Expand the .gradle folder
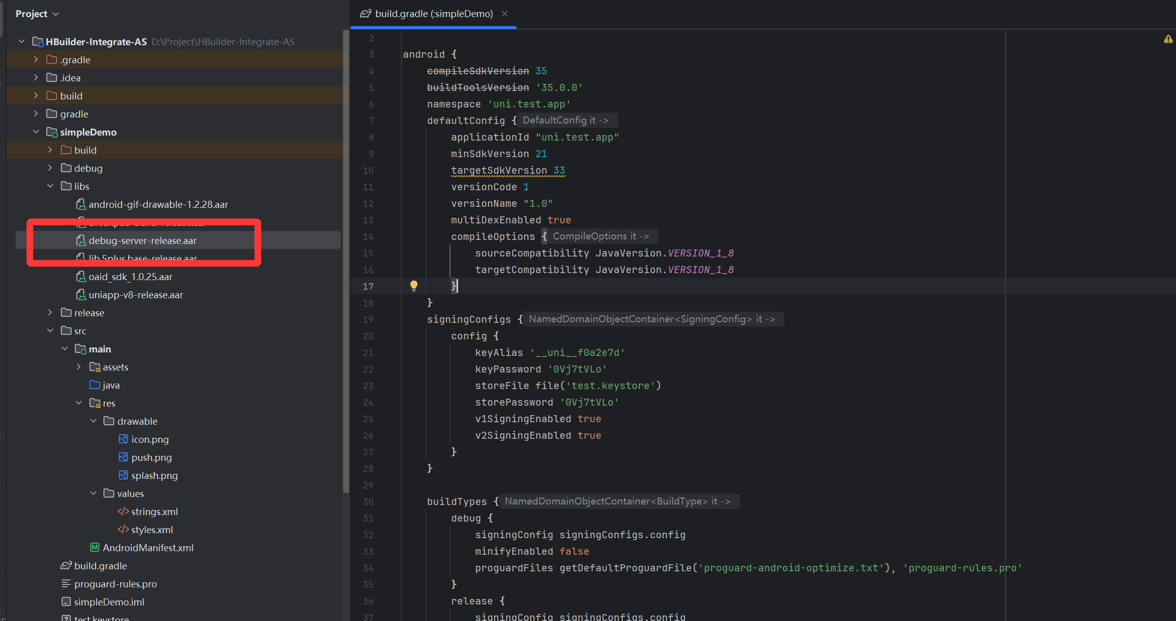Image resolution: width=1176 pixels, height=621 pixels. click(36, 59)
